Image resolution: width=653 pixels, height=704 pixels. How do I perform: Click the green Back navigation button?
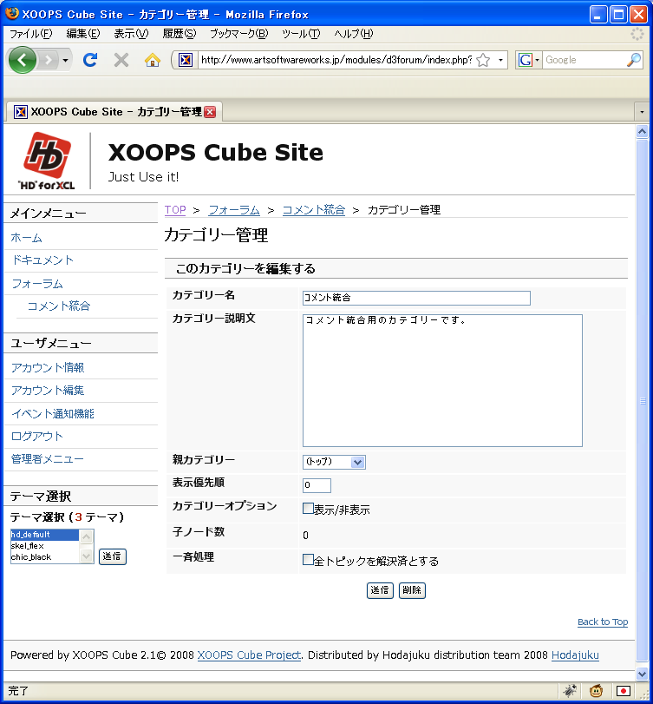coord(23,60)
